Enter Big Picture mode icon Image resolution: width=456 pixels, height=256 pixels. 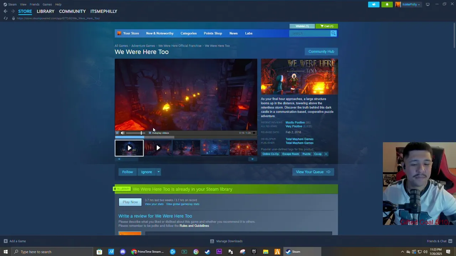pos(428,4)
